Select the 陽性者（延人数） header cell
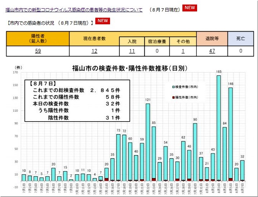The image size is (258, 197). [x=38, y=39]
